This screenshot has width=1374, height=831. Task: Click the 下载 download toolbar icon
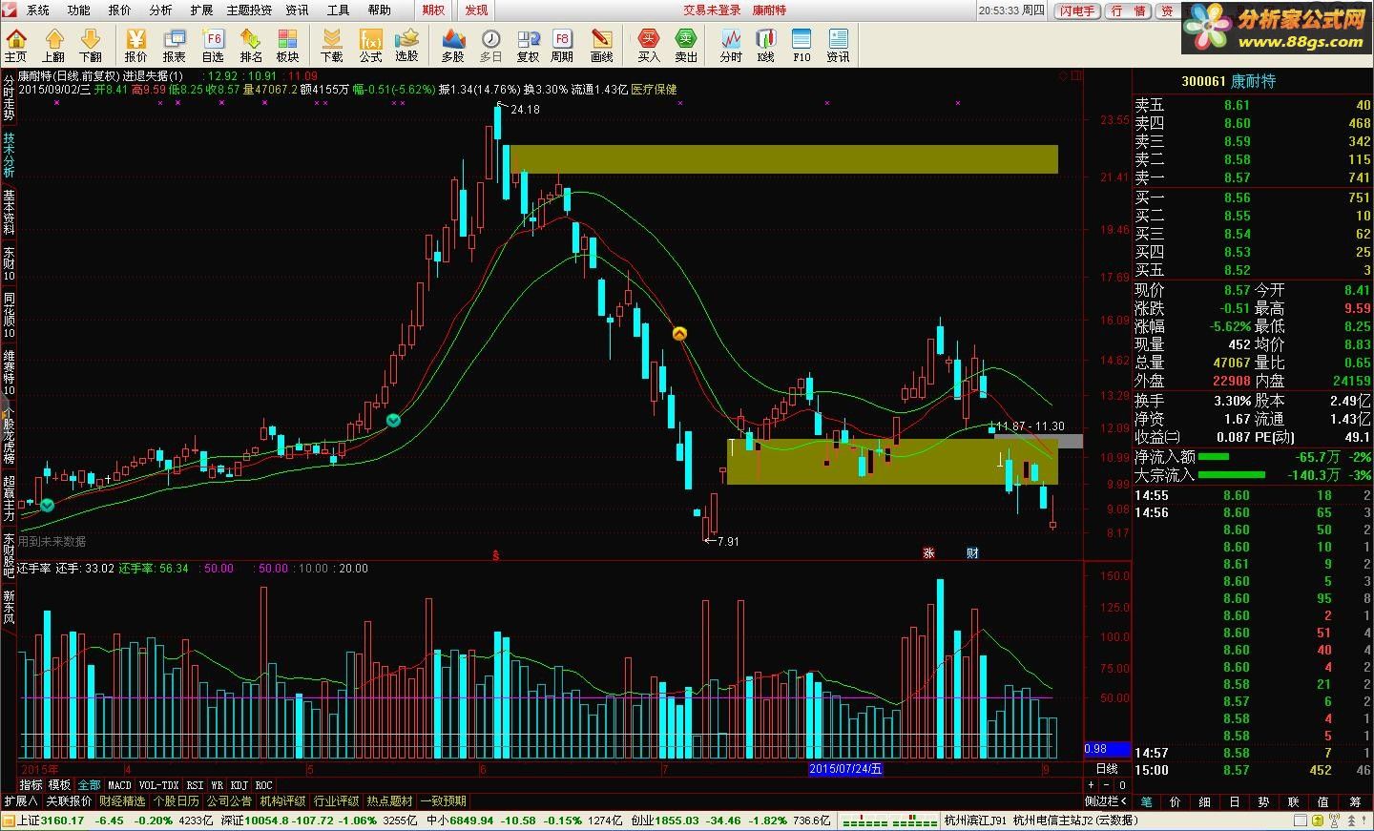pyautogui.click(x=332, y=45)
